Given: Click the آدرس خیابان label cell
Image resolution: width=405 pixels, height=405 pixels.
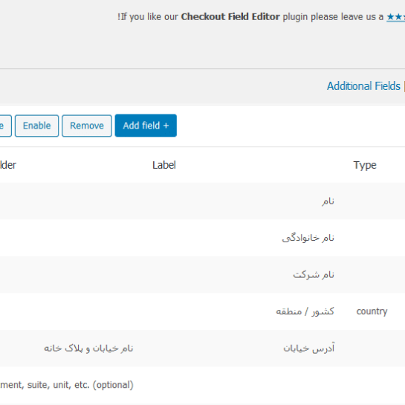Looking at the screenshot, I should click(308, 349).
